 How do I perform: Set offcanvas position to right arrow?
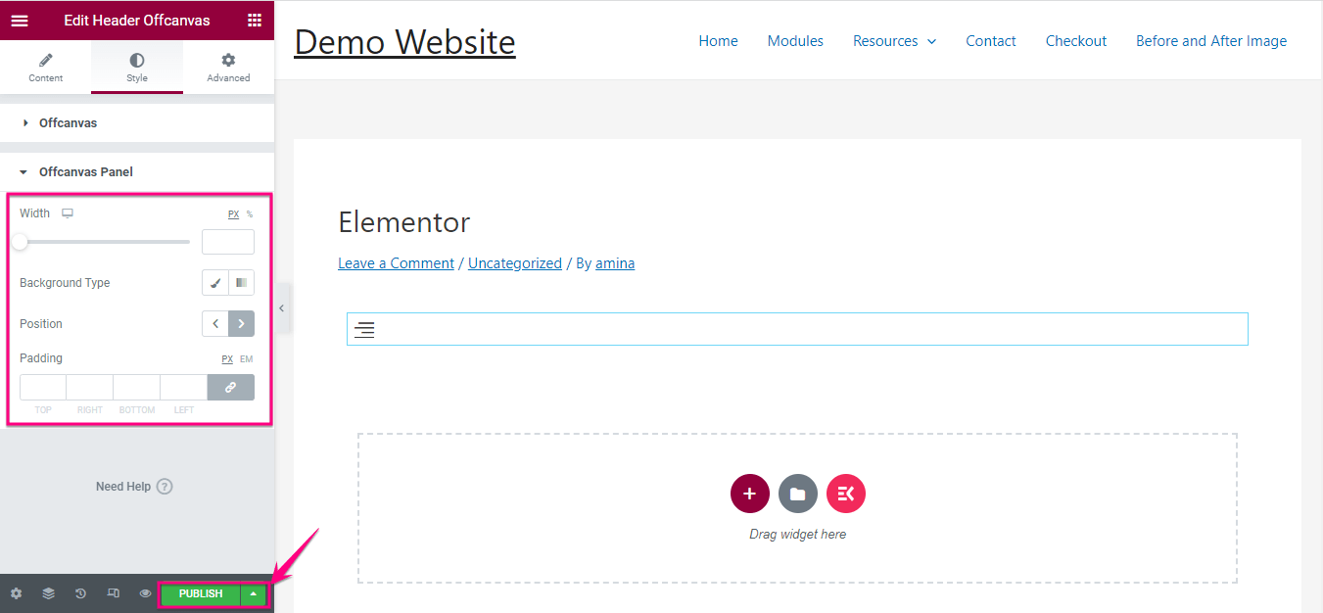(241, 324)
